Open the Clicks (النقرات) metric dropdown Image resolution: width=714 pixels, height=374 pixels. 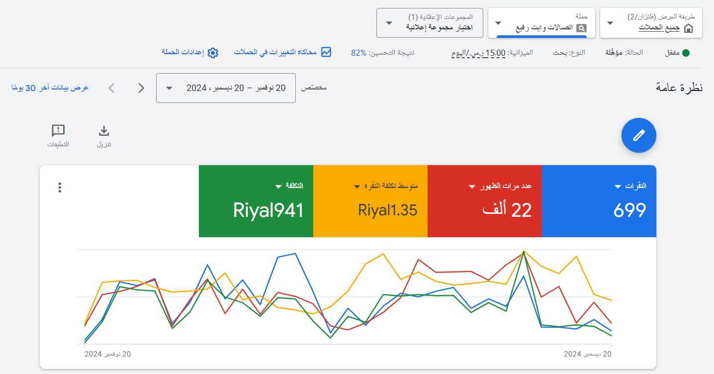tap(631, 186)
